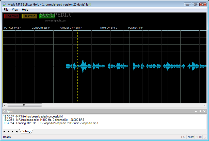This screenshot has height=141, width=209.
Task: Click the NUM OF BP: 0 readout
Action: (109, 28)
